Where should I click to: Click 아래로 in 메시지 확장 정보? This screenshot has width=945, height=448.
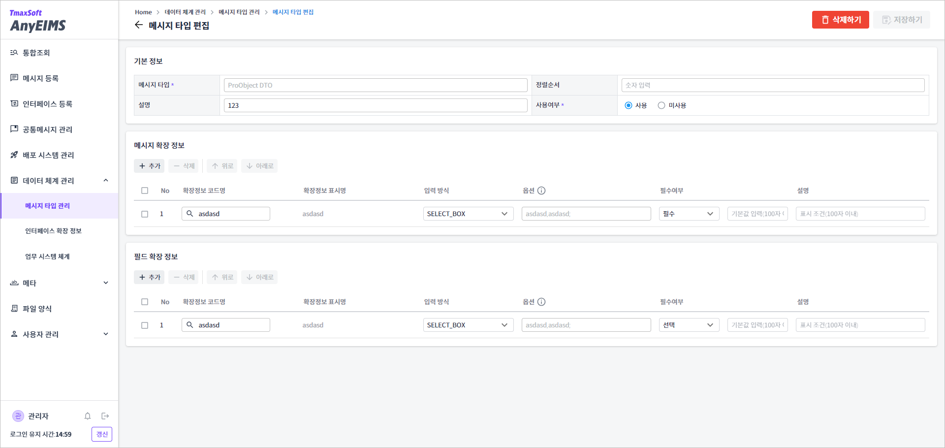(259, 166)
